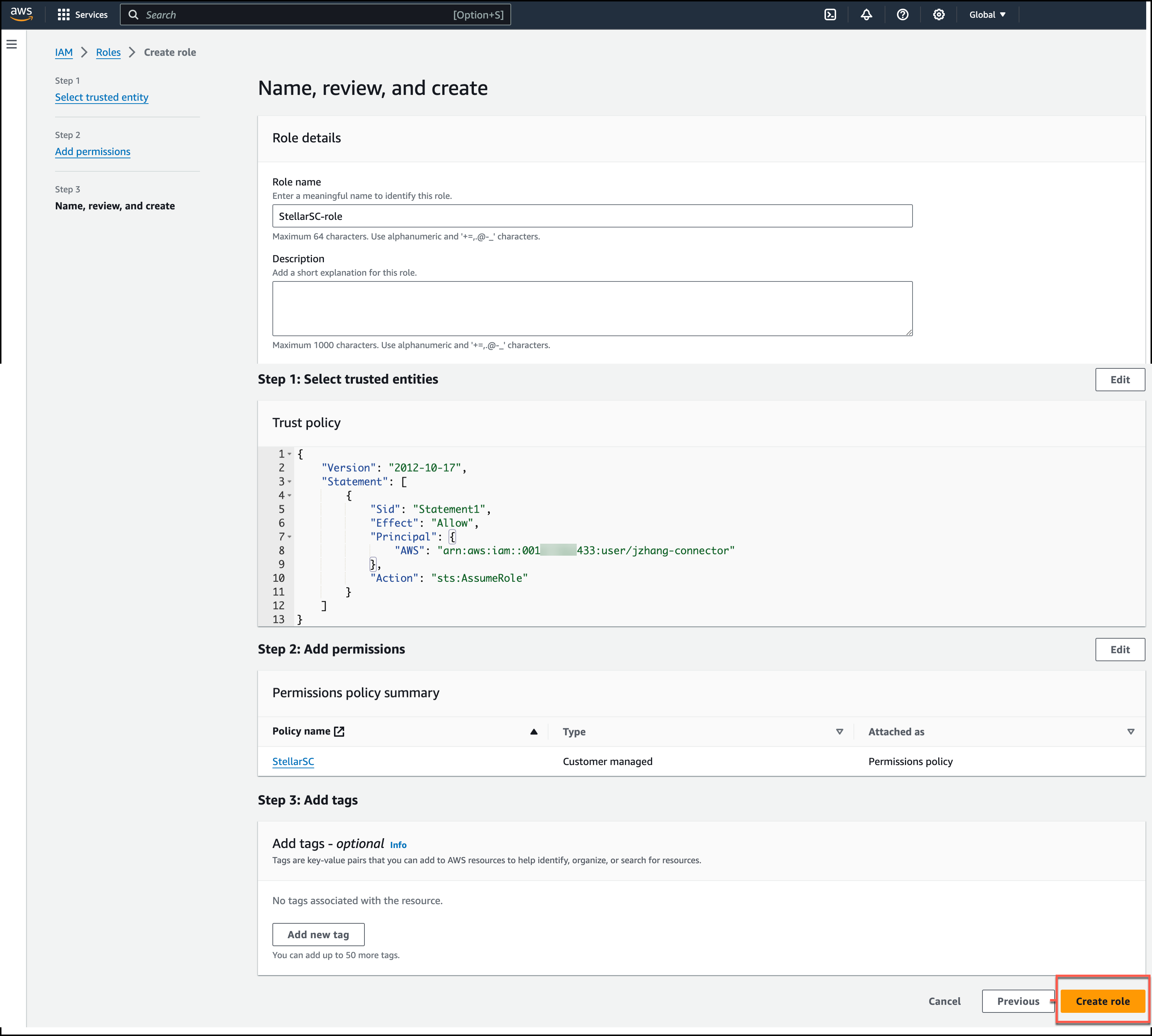
Task: Open Step 2 Add permissions link
Action: (93, 151)
